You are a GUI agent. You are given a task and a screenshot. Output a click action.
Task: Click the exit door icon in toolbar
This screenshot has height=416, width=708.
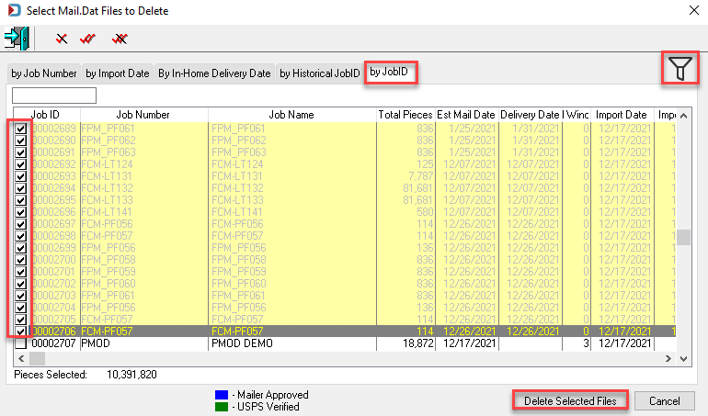pos(17,38)
